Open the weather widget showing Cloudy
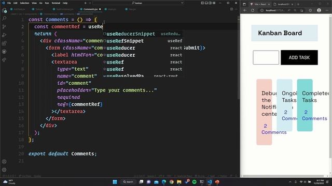Image resolution: width=332 pixels, height=186 pixels. (9, 182)
